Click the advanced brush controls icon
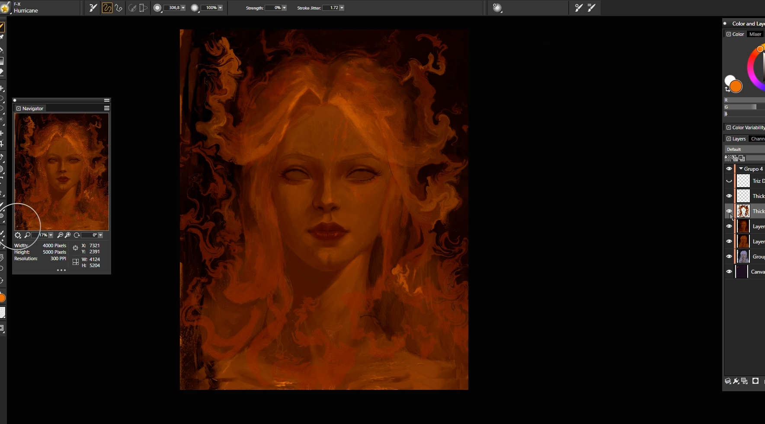Viewport: 765px width, 424px height. click(x=579, y=8)
